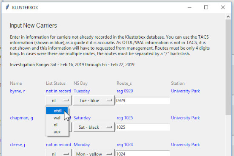Click the 'reg 0929' route text
Viewport: 234px width, 156px height.
125,91
